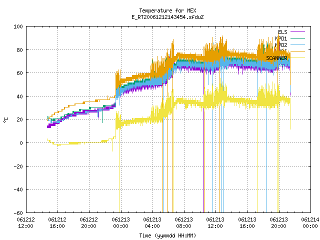Pick the purple ELS legend line sample
The image size is (320, 240).
(x=297, y=32)
